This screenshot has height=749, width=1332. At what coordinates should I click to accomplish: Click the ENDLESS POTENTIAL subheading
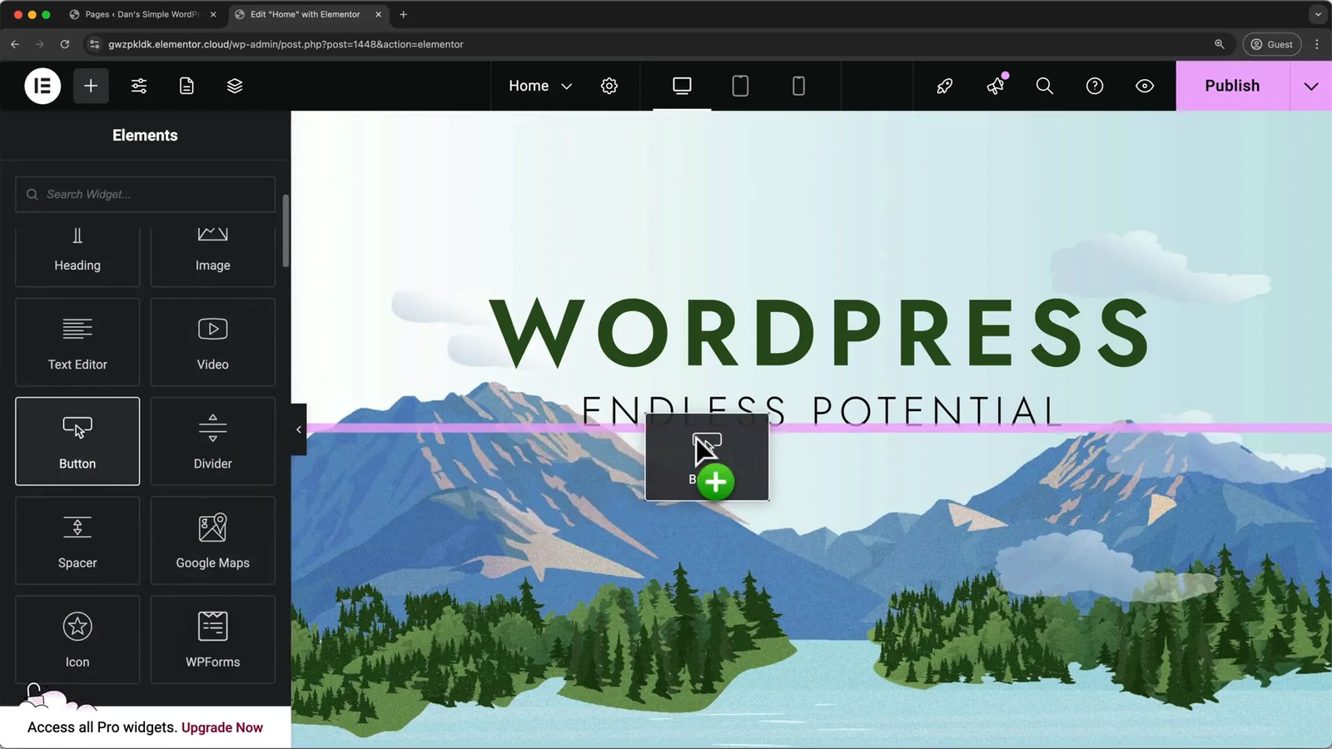[x=820, y=410]
